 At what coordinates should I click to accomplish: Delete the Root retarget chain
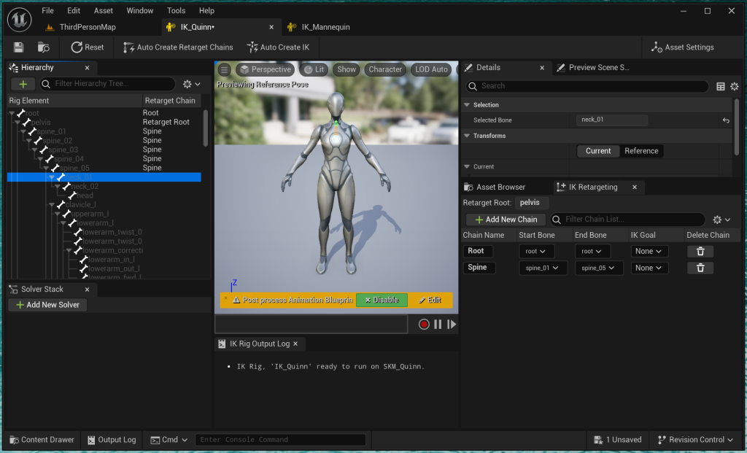[x=700, y=251]
